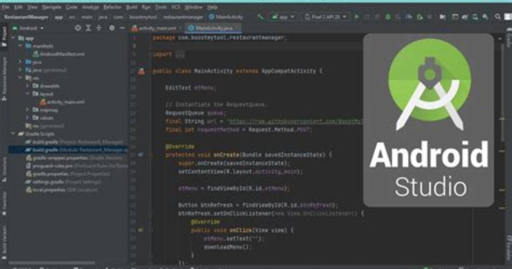This screenshot has width=512, height=269.
Task: Select the MainActivity.java editor tab
Action: click(212, 28)
